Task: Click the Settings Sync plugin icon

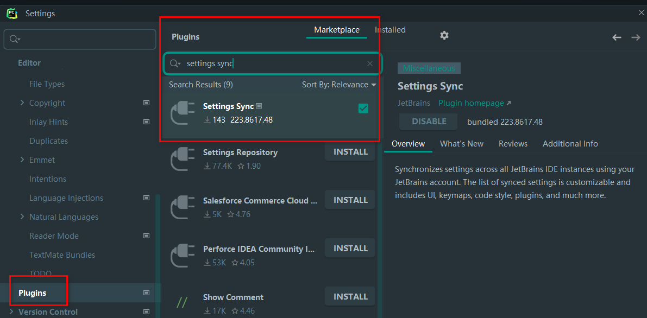Action: point(183,112)
